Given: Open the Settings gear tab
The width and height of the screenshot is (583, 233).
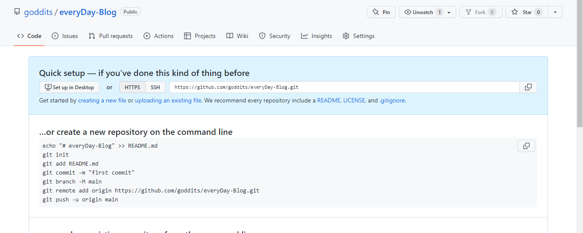Looking at the screenshot, I should tap(358, 36).
